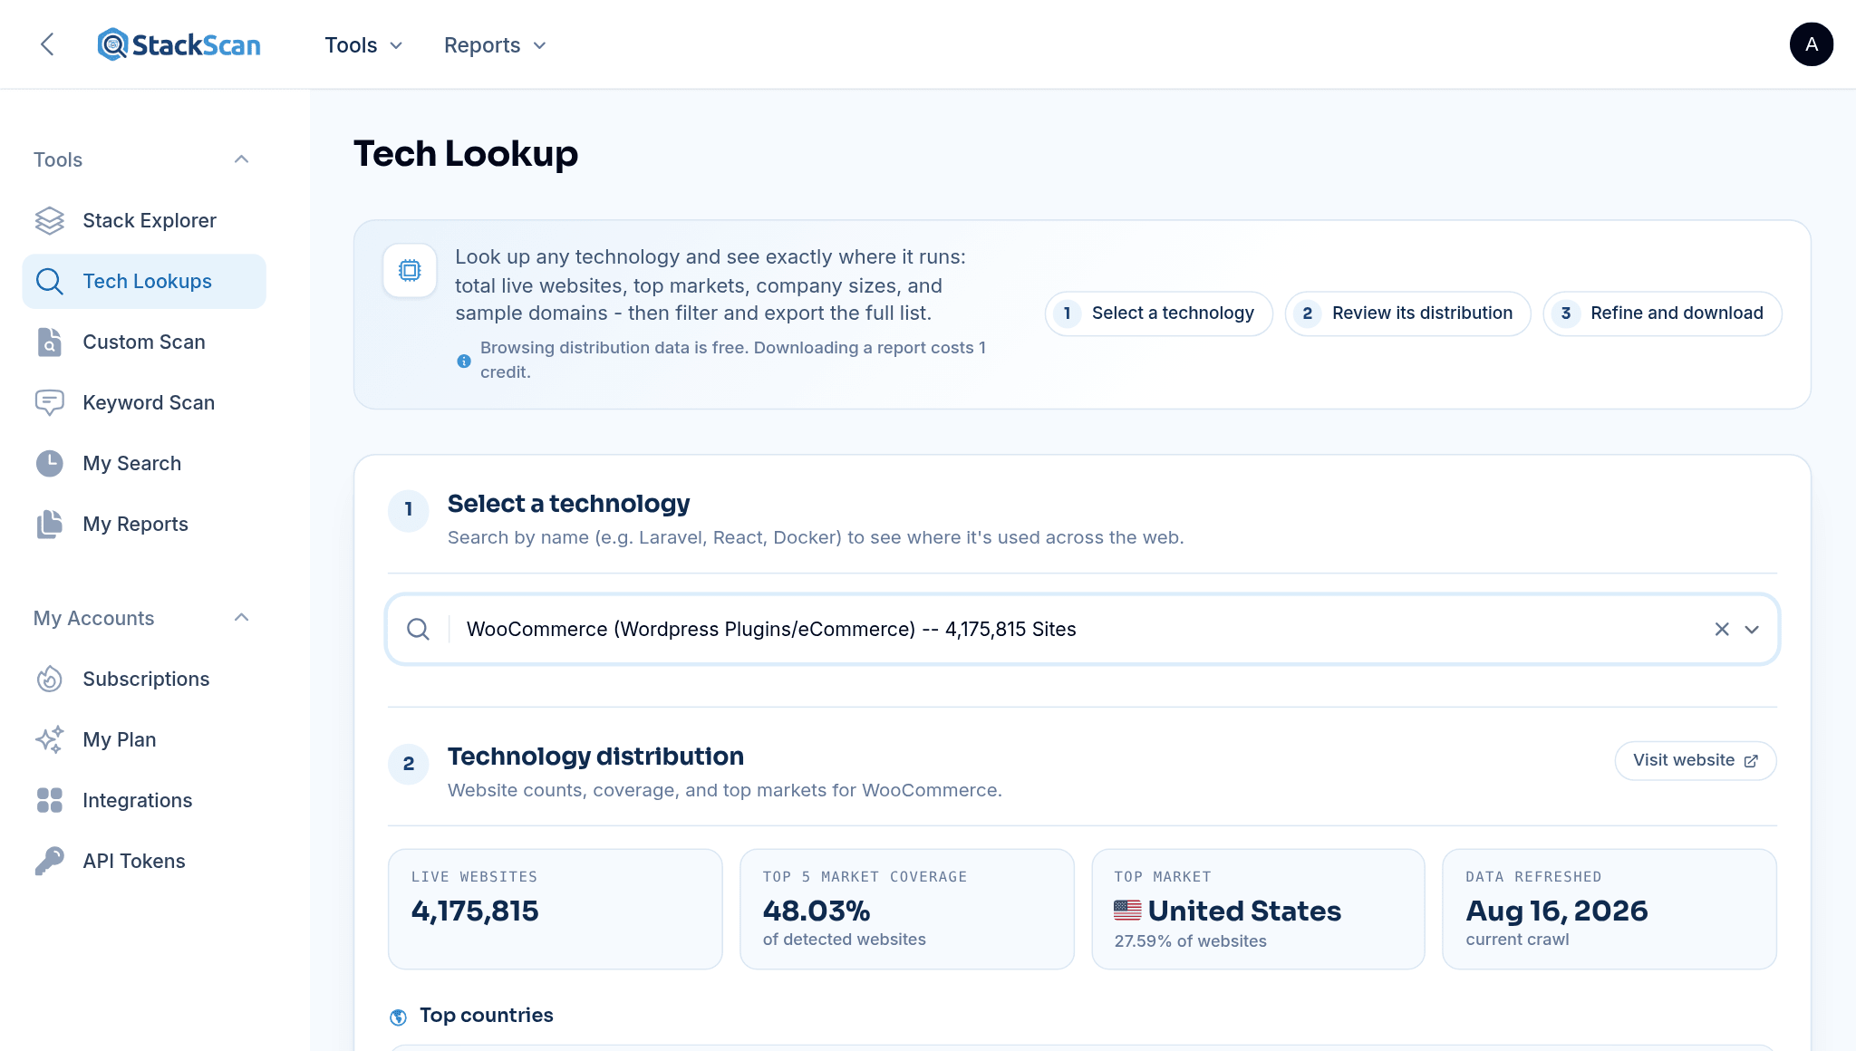This screenshot has height=1051, width=1856.
Task: Click the My Reports files icon
Action: pyautogui.click(x=50, y=524)
